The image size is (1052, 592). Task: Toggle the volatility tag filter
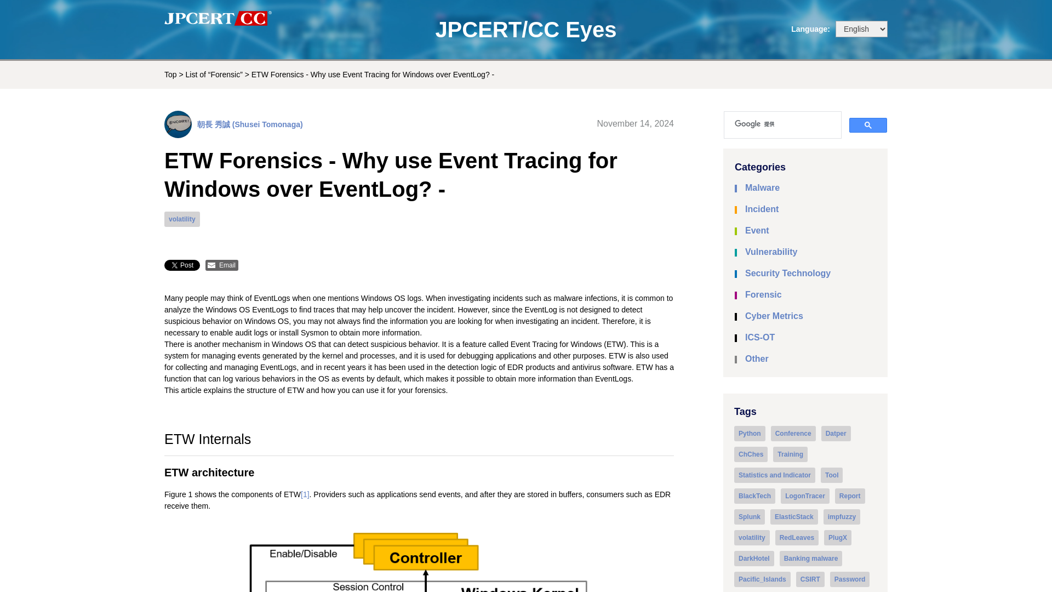pos(751,537)
